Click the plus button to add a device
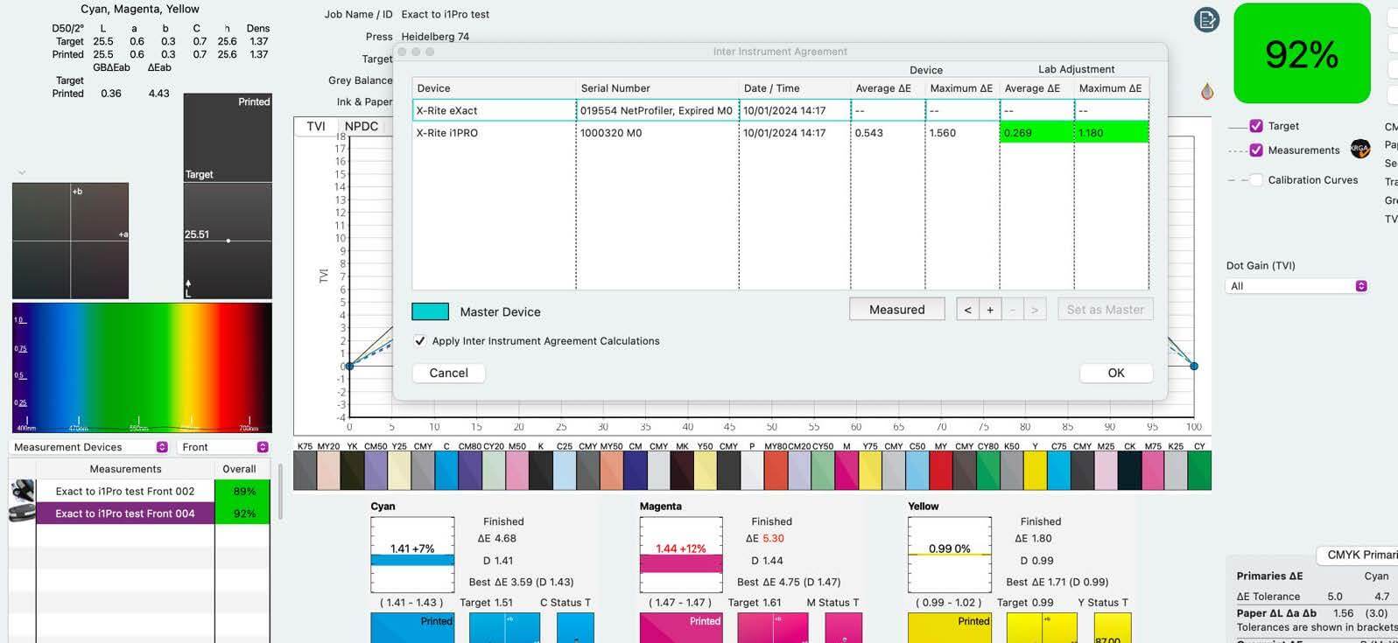1398x643 pixels. [990, 310]
